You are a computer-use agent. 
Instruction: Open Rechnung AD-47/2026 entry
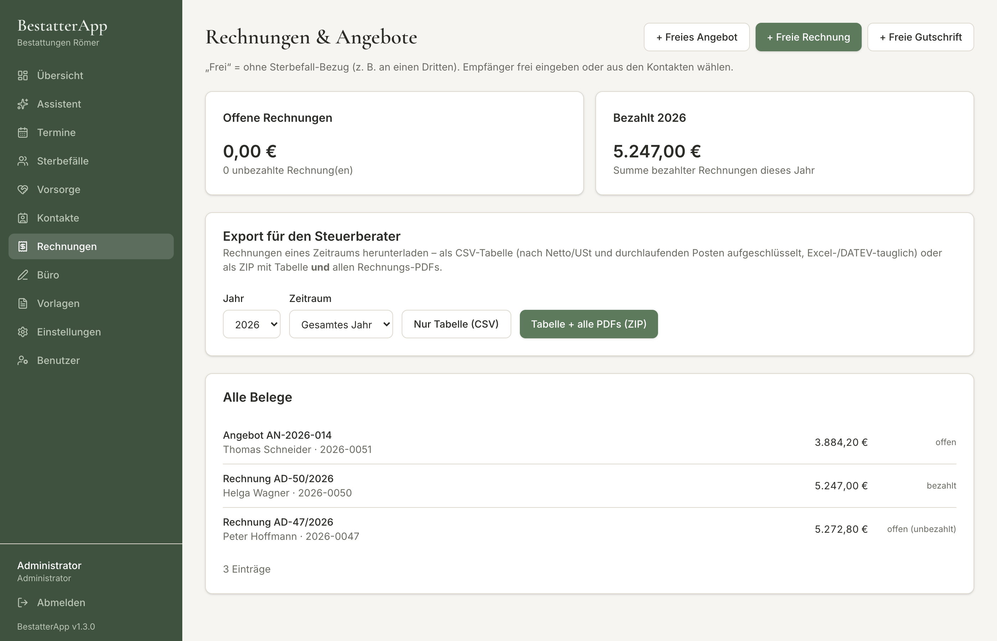590,529
